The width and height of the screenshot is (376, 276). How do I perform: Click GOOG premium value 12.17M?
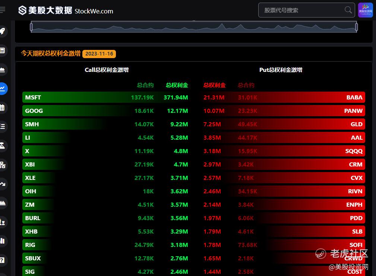click(x=177, y=111)
